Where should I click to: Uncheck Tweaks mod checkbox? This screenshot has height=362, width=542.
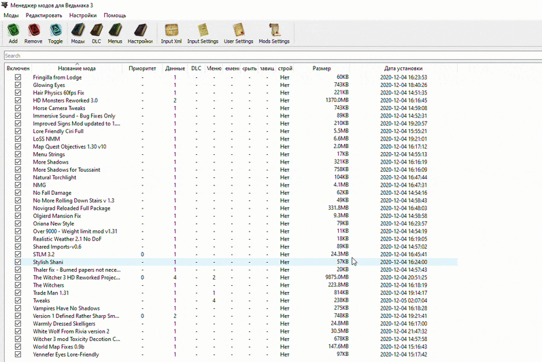click(x=18, y=301)
